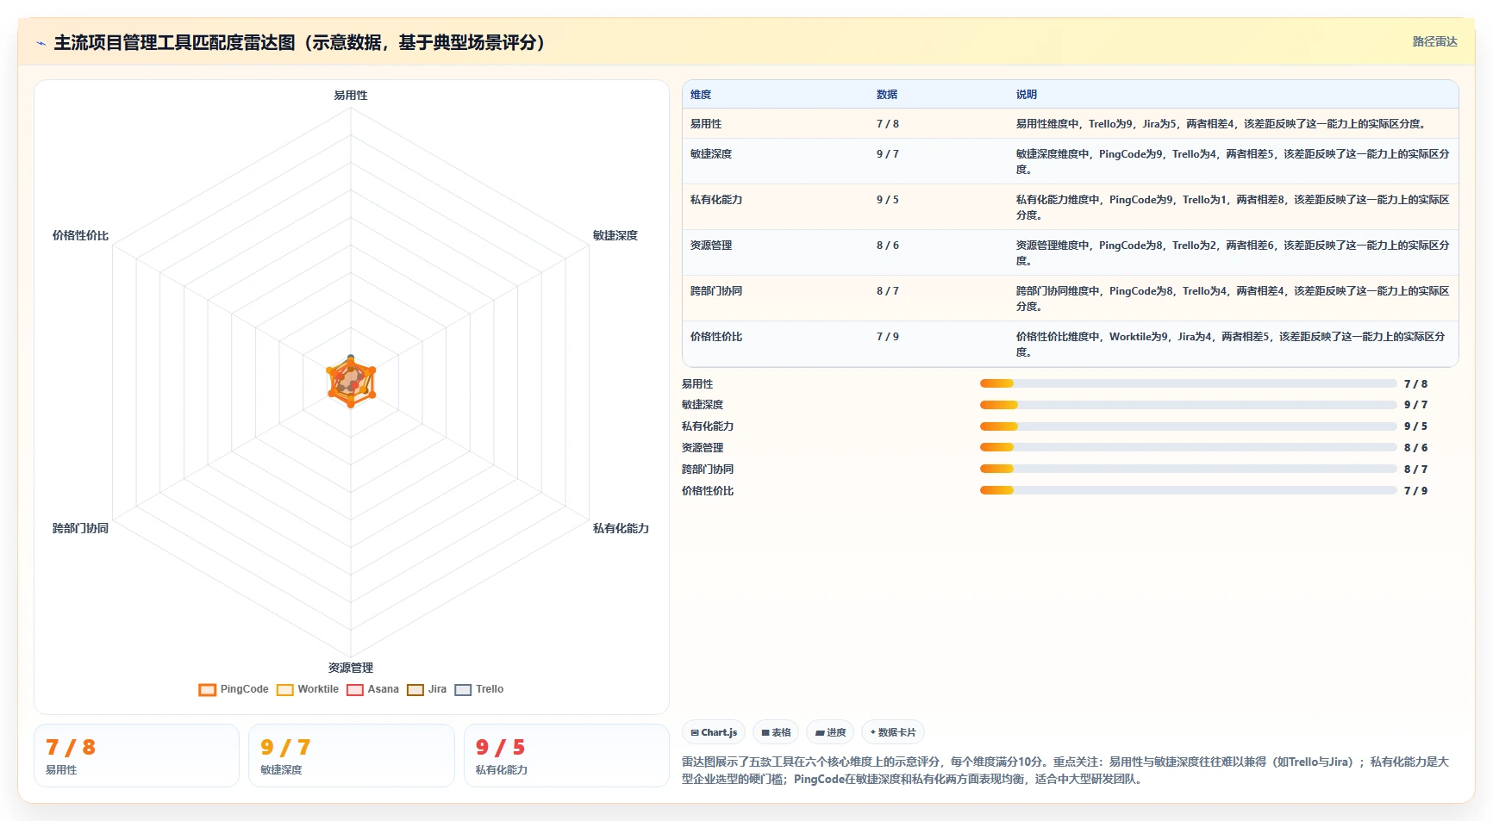Click the 私有化能力 axis label on the radar chart

tap(621, 528)
